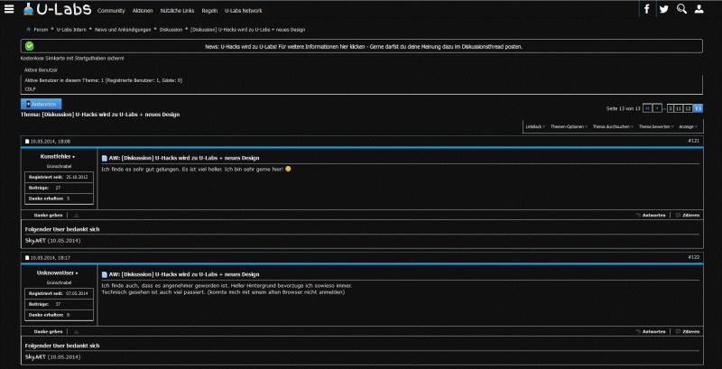Open UnknownUser's username link

(57, 272)
